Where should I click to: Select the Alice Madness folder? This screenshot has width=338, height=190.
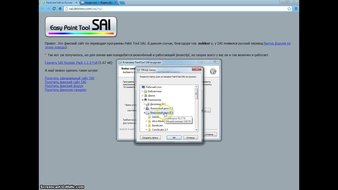point(158,121)
